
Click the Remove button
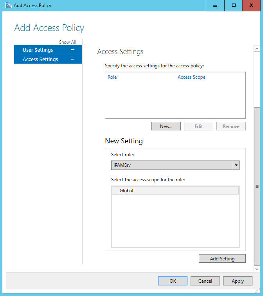tap(231, 126)
